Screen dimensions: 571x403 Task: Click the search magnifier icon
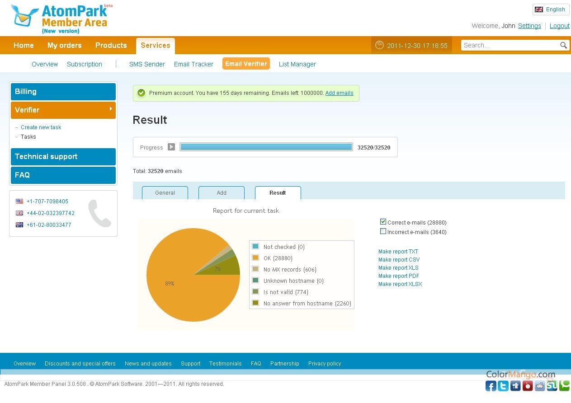[x=563, y=45]
